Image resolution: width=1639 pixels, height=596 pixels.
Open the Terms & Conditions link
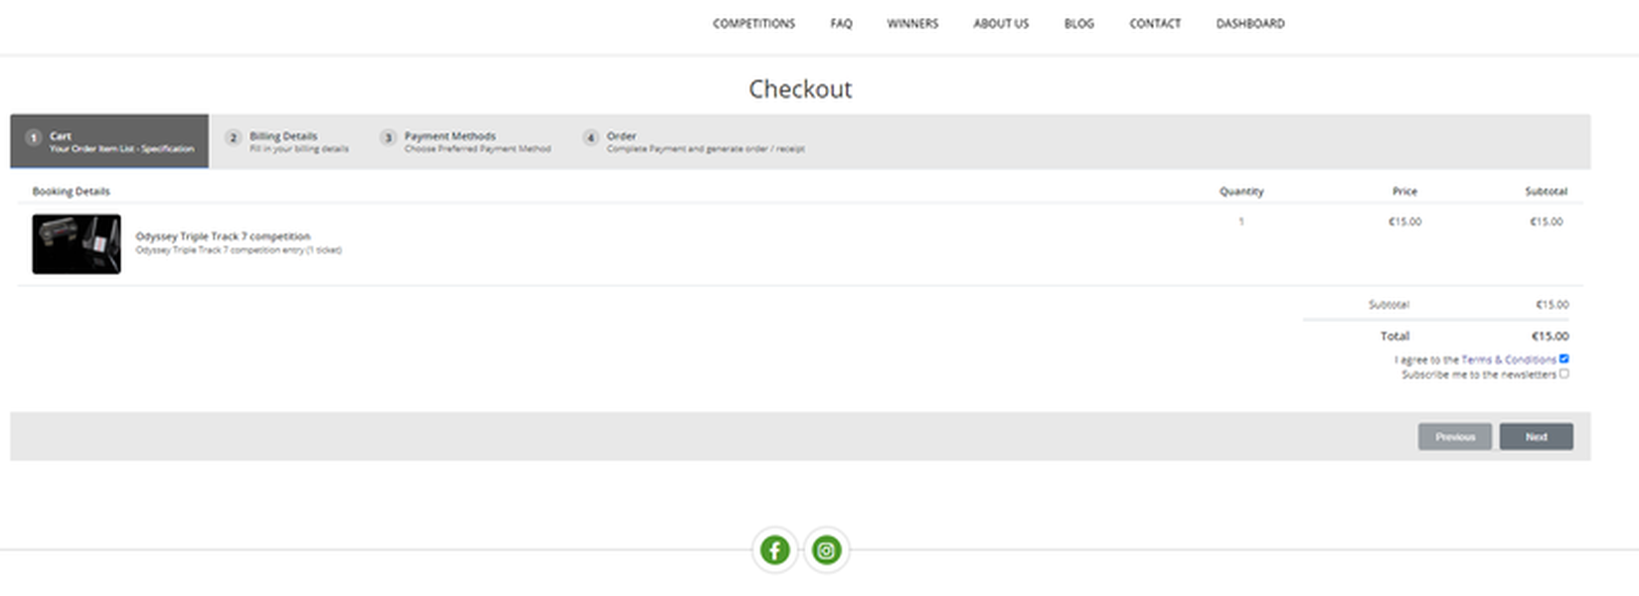click(1508, 360)
